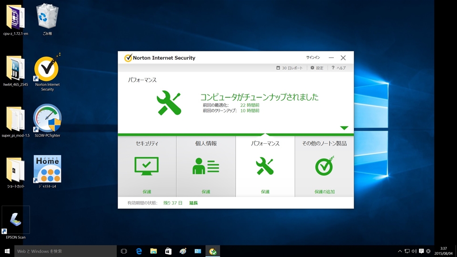Select the Identity (個人情報) person icon tile

click(206, 166)
